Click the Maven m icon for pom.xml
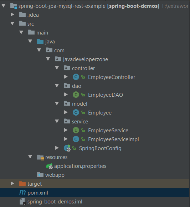The width and height of the screenshot is (190, 207). [x=22, y=192]
